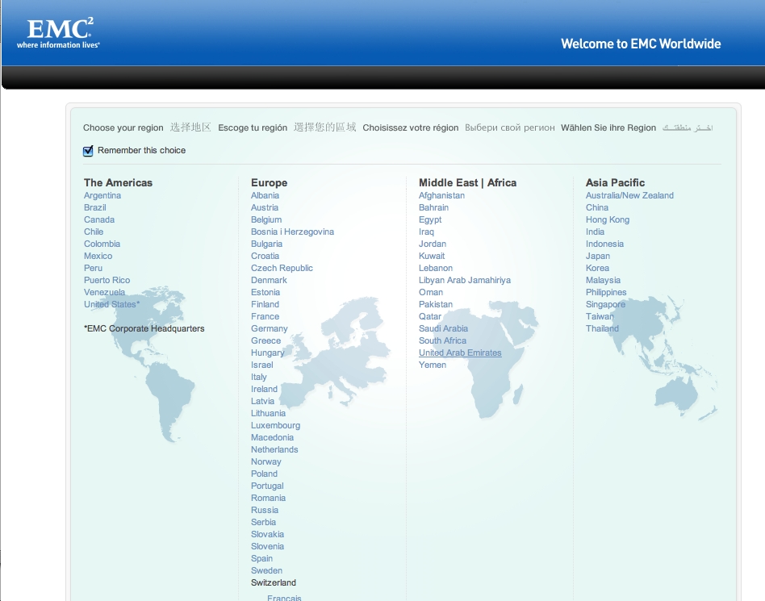Choose Greece under Europe

tap(266, 341)
